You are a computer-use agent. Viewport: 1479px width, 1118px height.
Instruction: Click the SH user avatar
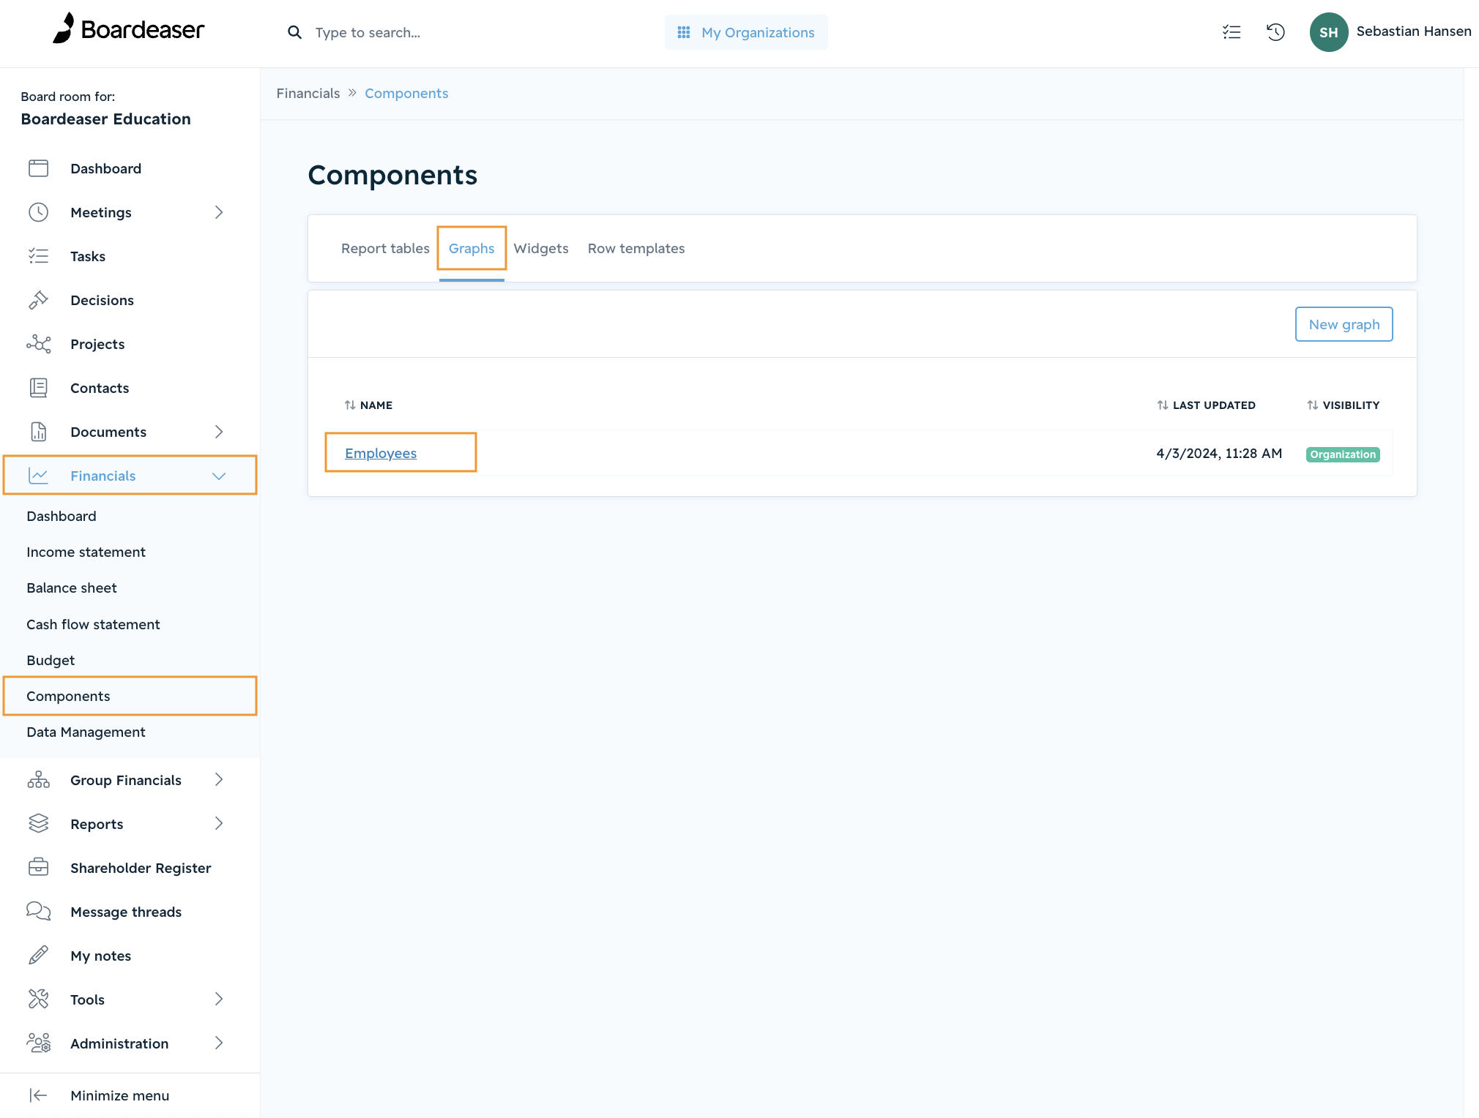pos(1328,32)
